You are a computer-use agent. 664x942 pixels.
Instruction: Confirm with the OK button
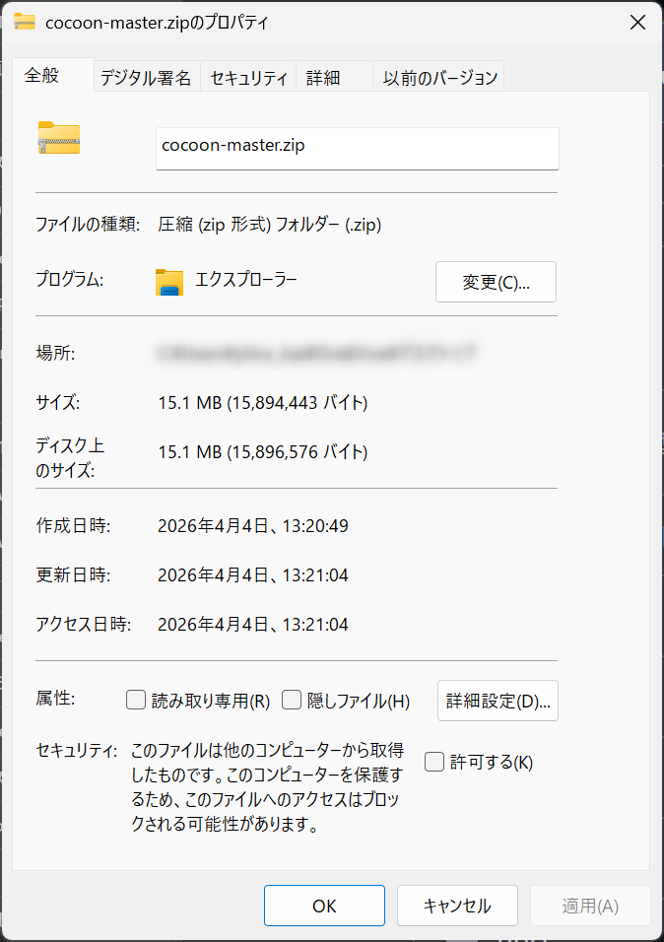tap(324, 906)
